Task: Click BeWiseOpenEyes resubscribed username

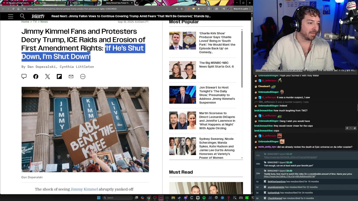Action: click(277, 181)
